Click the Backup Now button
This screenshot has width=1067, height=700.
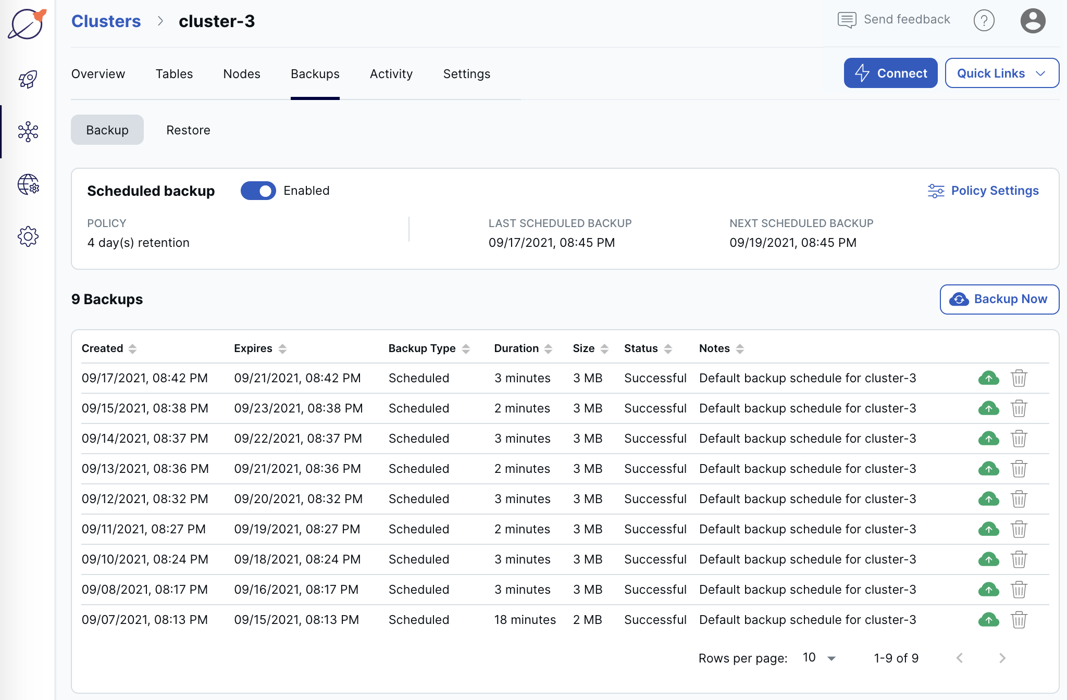[999, 299]
